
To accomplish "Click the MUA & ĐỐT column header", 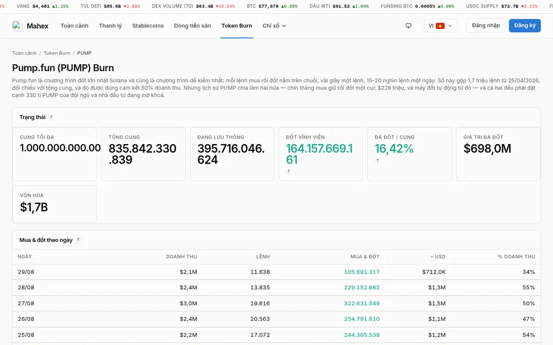I will point(365,257).
